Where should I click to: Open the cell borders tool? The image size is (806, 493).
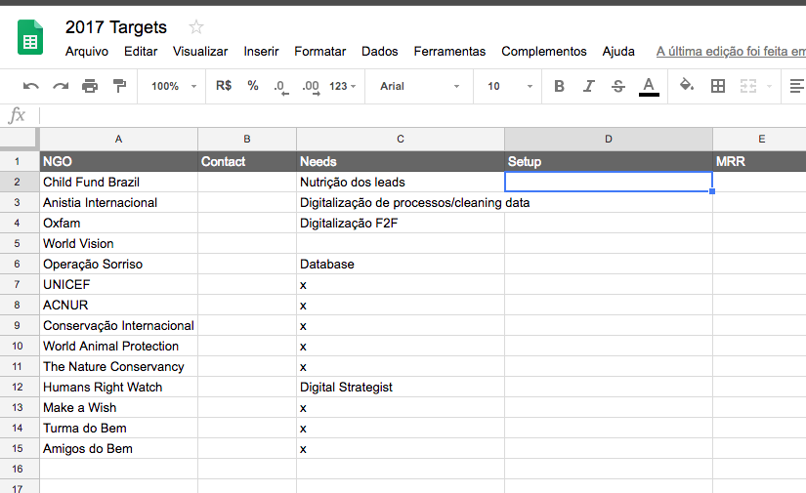click(718, 86)
